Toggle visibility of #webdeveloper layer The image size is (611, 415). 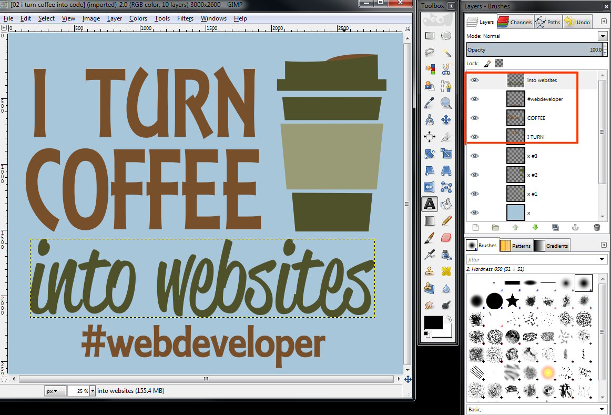tap(474, 99)
